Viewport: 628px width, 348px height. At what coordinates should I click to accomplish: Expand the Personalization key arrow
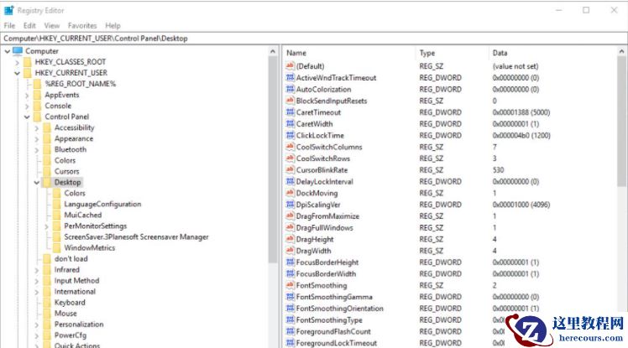pos(37,325)
